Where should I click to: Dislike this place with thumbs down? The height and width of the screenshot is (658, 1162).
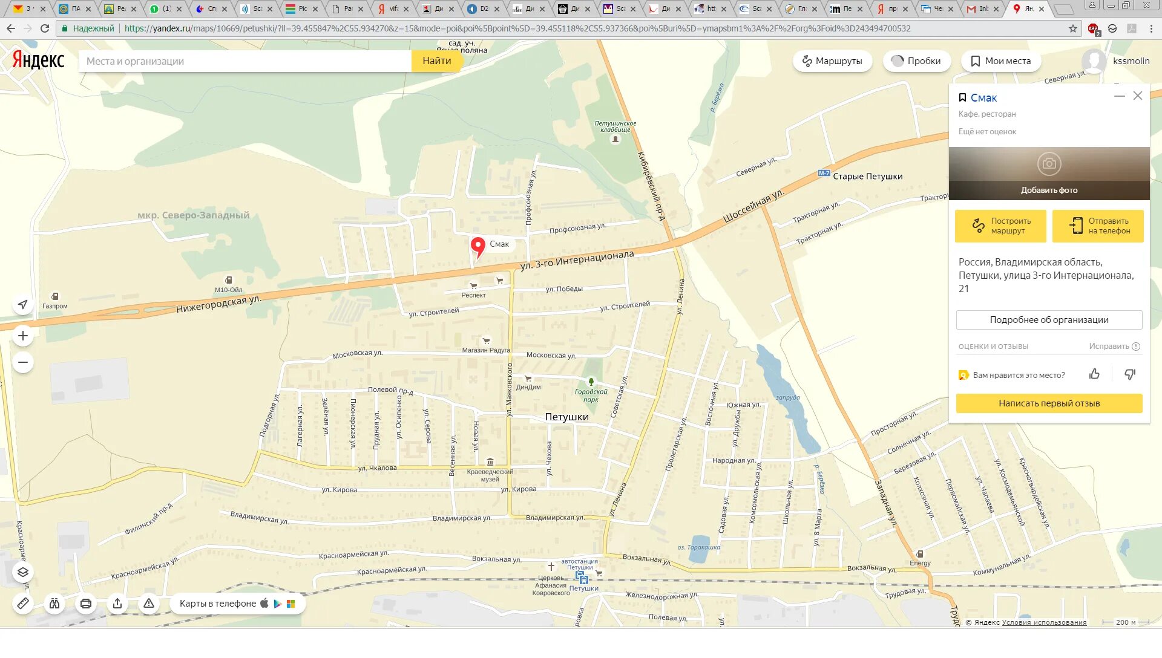tap(1129, 374)
